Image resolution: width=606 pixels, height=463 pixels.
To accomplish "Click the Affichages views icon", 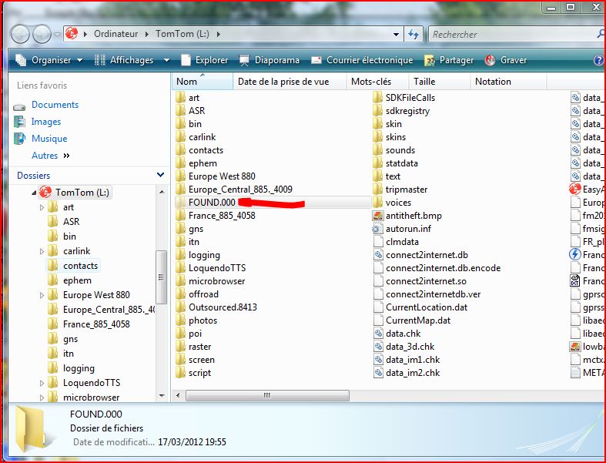I will (x=99, y=60).
